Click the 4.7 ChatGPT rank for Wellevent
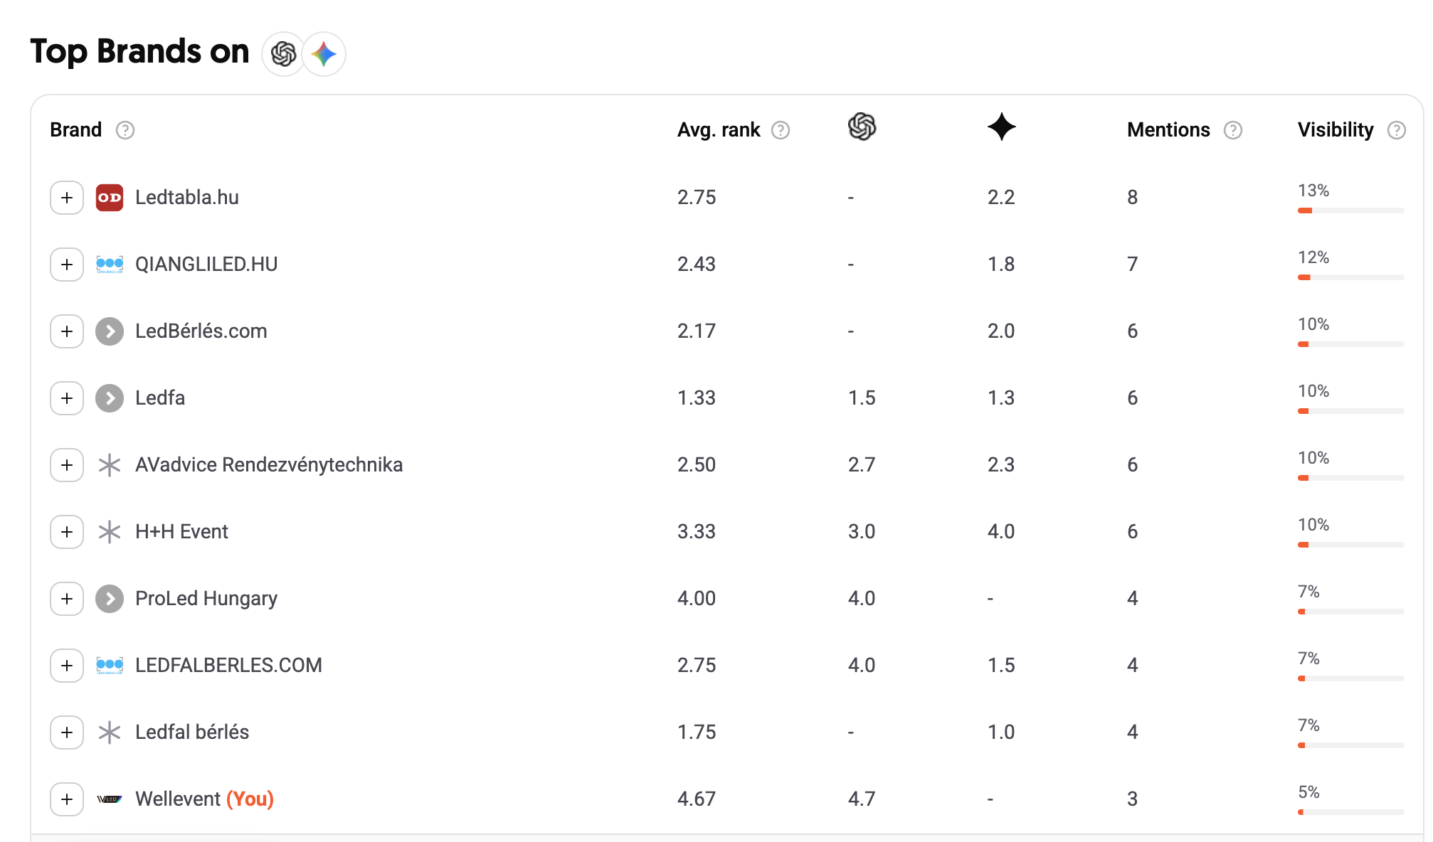This screenshot has width=1433, height=842. point(862,799)
